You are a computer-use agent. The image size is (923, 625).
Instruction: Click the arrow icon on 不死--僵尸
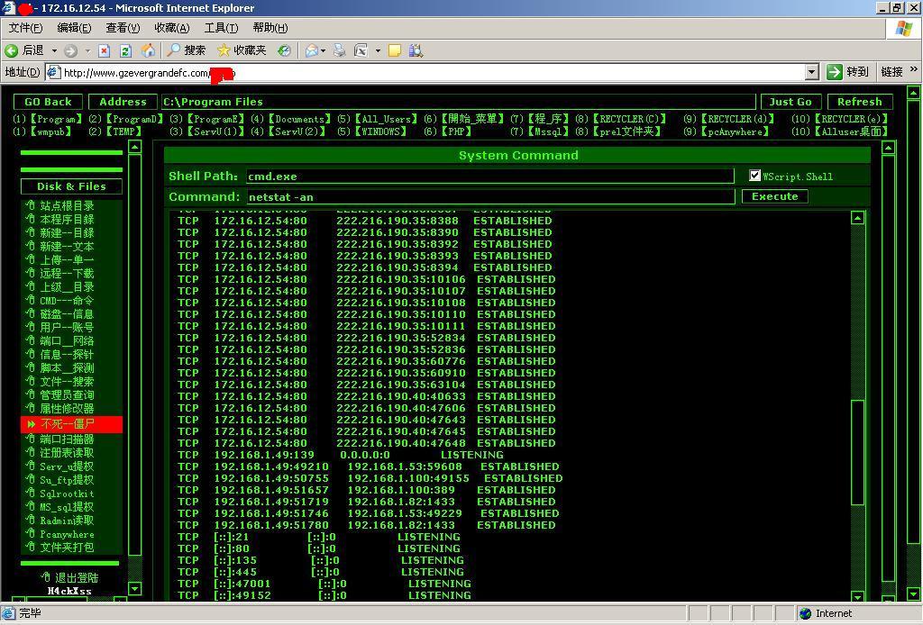[x=32, y=424]
